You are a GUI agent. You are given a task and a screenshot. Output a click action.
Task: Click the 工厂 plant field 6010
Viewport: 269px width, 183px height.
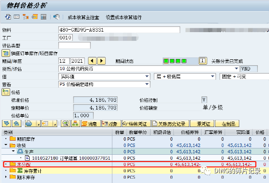pos(66,37)
